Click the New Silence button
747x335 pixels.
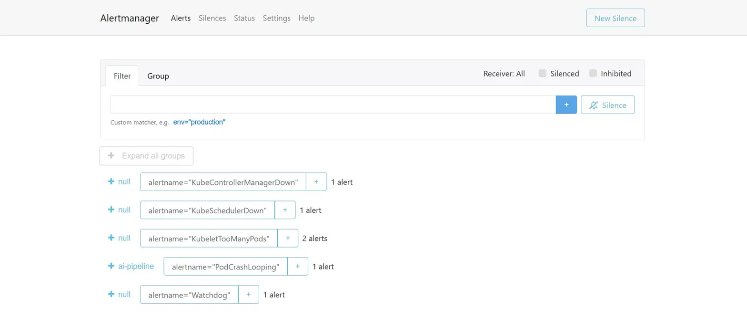point(616,18)
